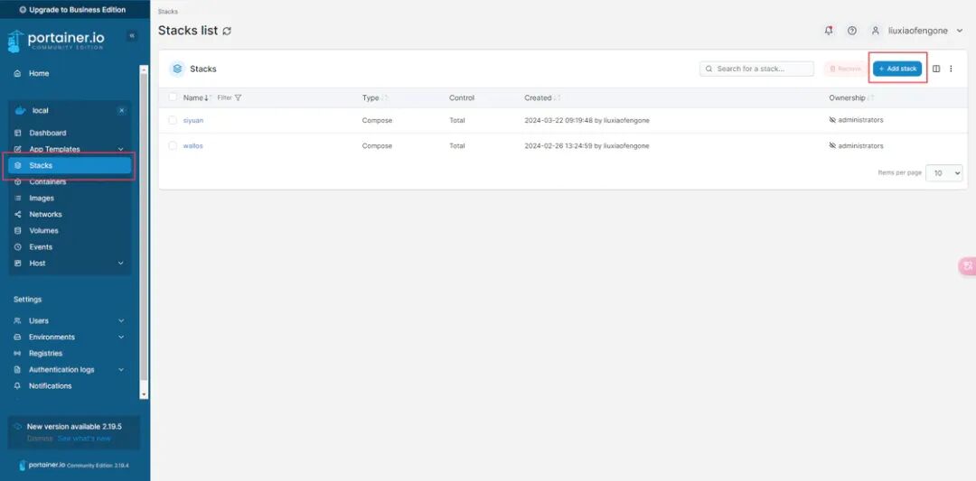The width and height of the screenshot is (976, 481).
Task: Click Upgrade to Business Edition banner
Action: coord(75,9)
